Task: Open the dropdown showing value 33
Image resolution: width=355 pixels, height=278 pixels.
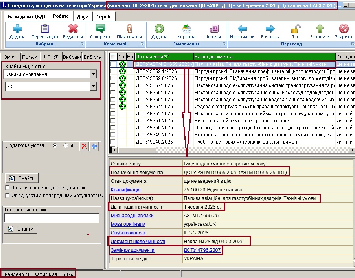Action: tap(93, 86)
